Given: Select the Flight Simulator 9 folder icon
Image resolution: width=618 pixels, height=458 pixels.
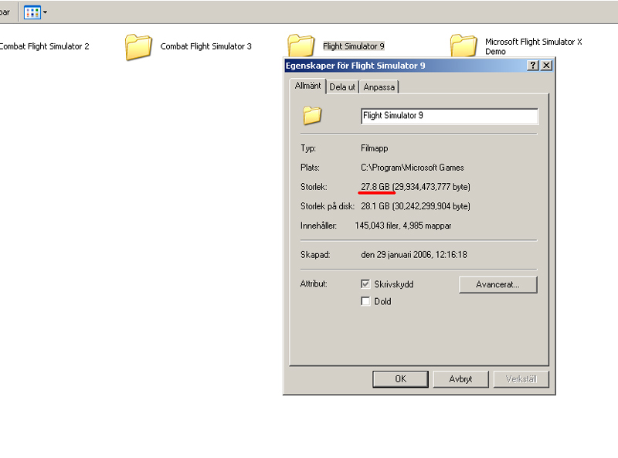Looking at the screenshot, I should coord(301,45).
